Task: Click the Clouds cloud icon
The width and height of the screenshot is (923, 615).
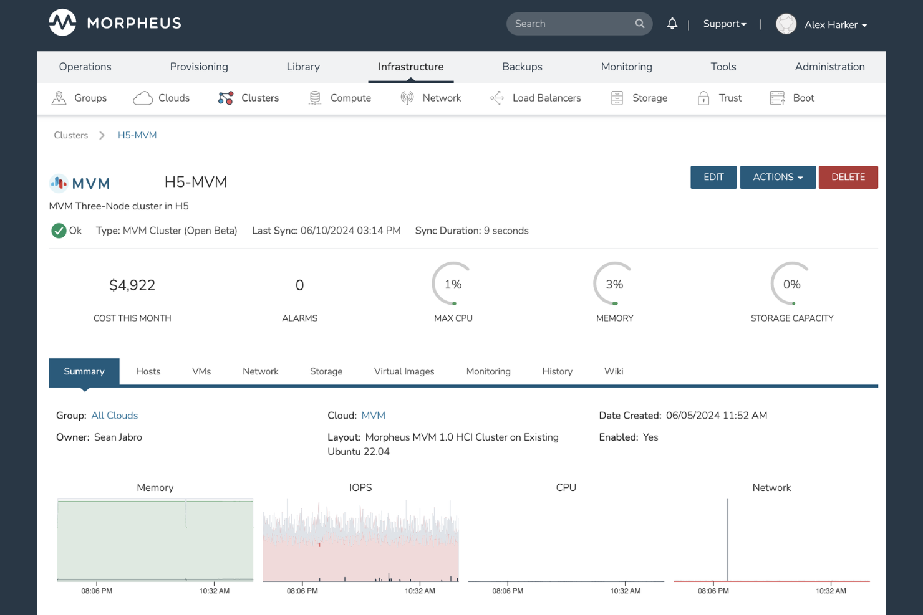Action: pos(143,98)
